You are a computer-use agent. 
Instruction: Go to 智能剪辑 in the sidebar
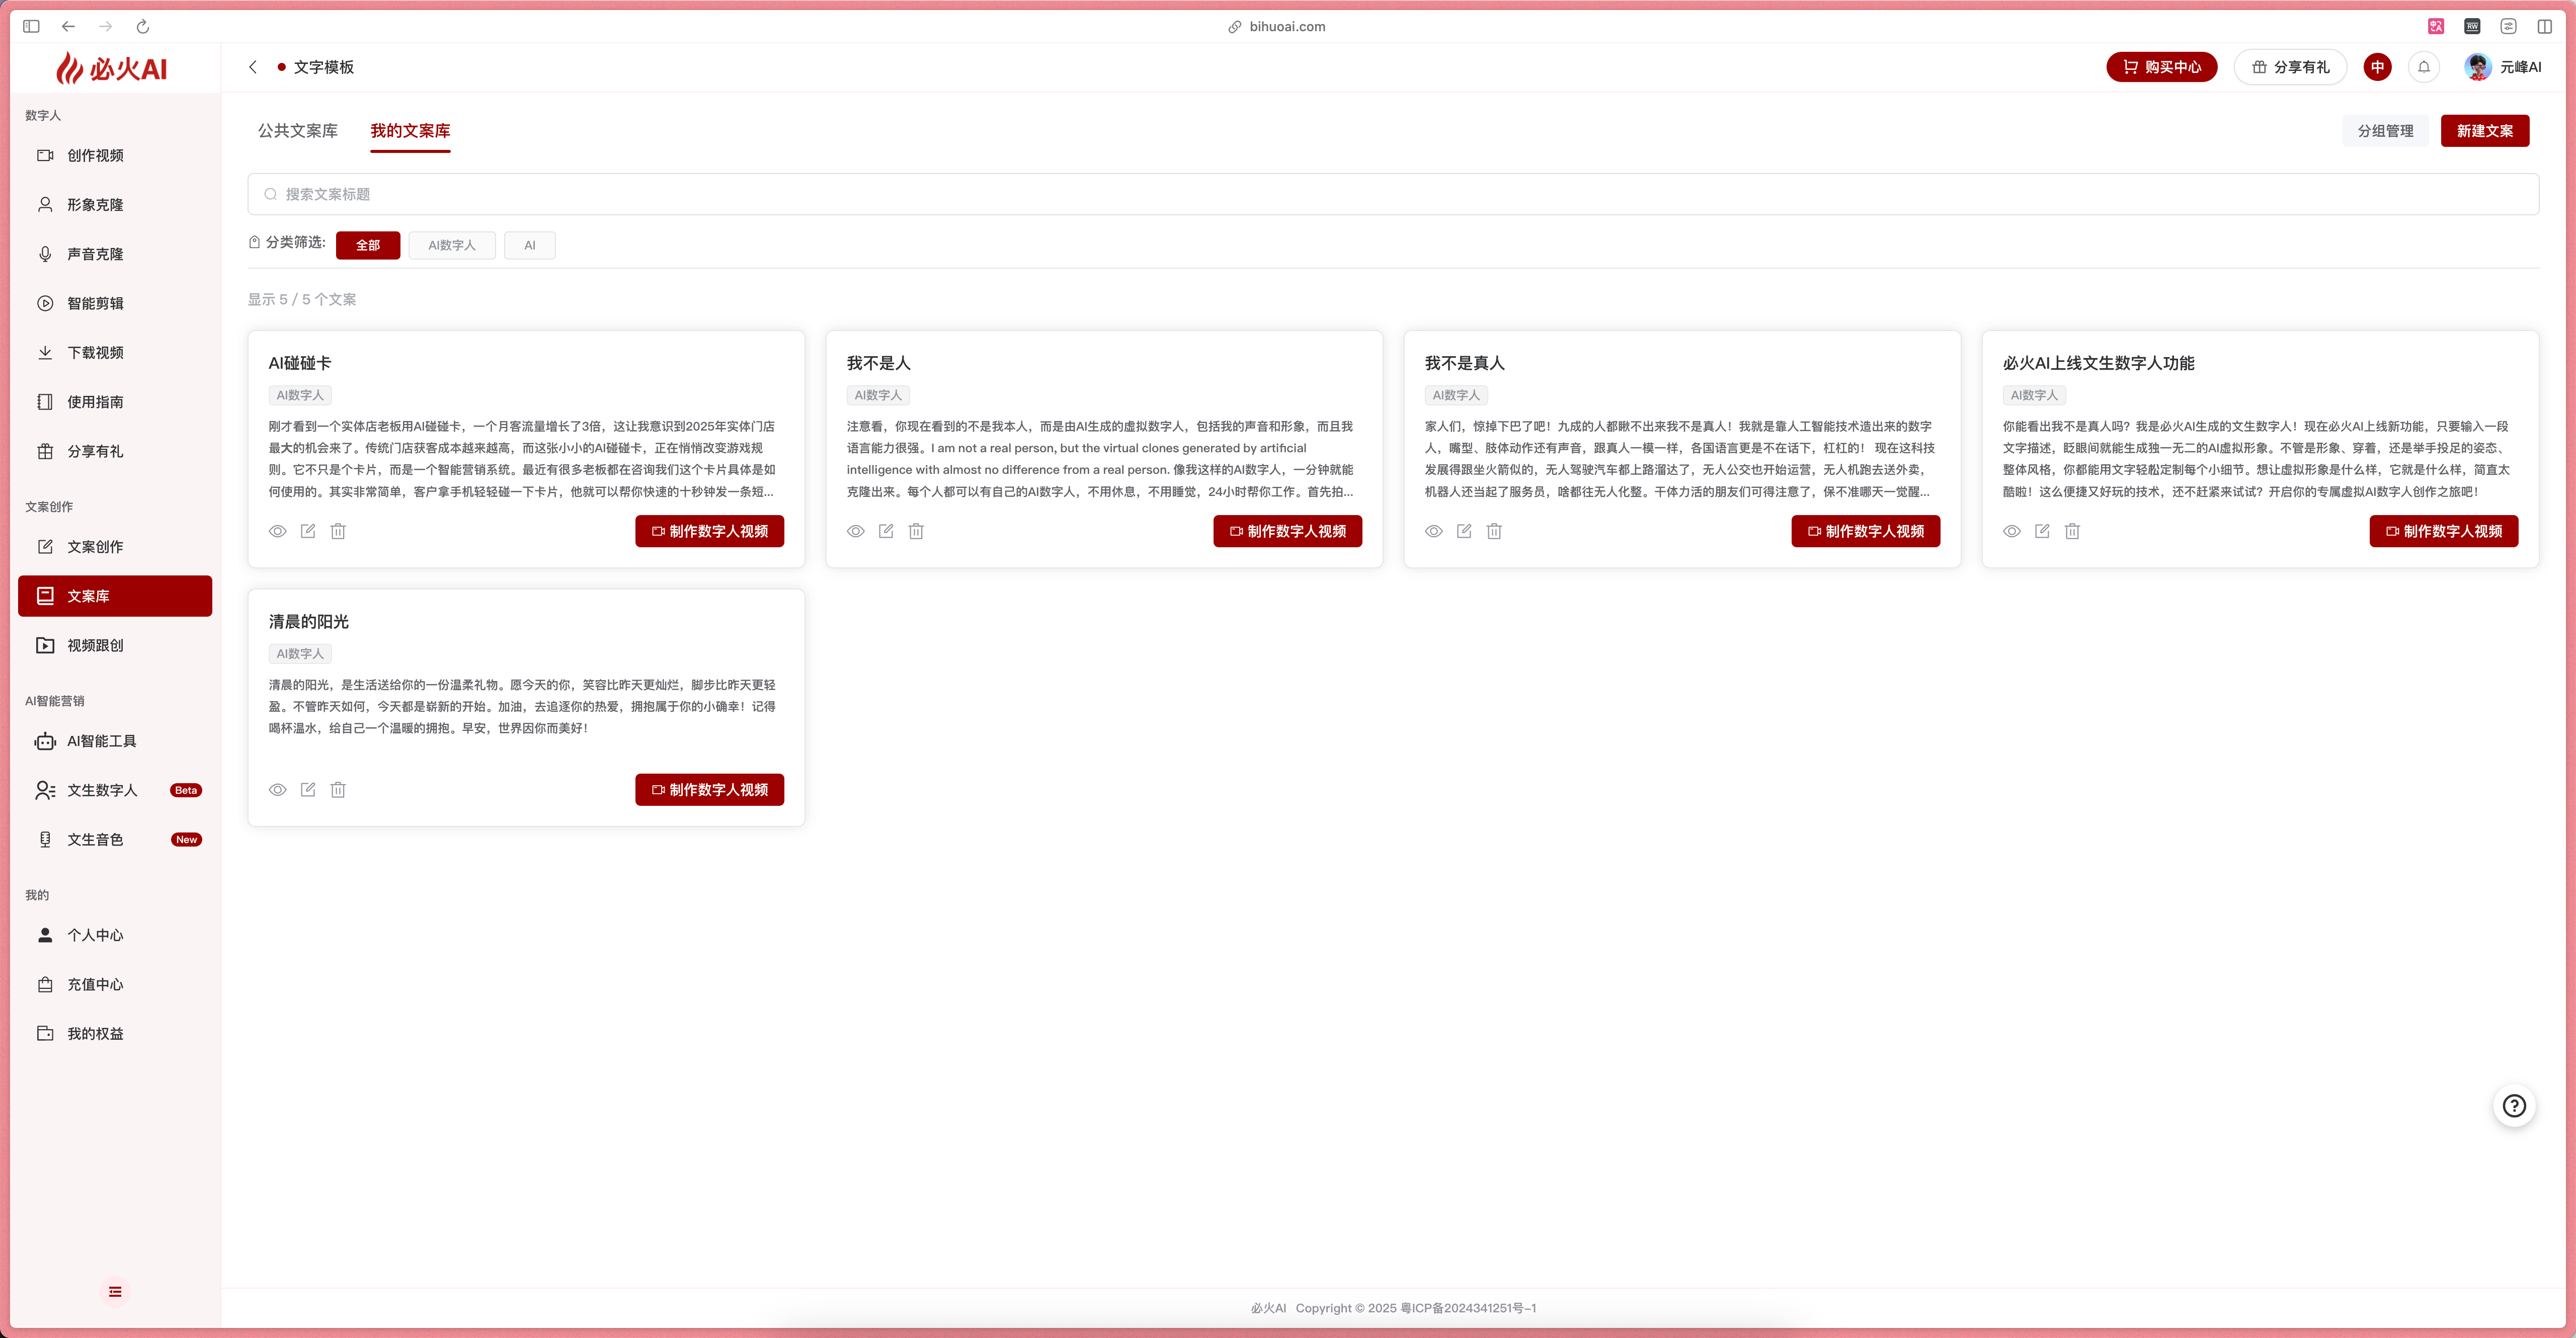(x=115, y=304)
